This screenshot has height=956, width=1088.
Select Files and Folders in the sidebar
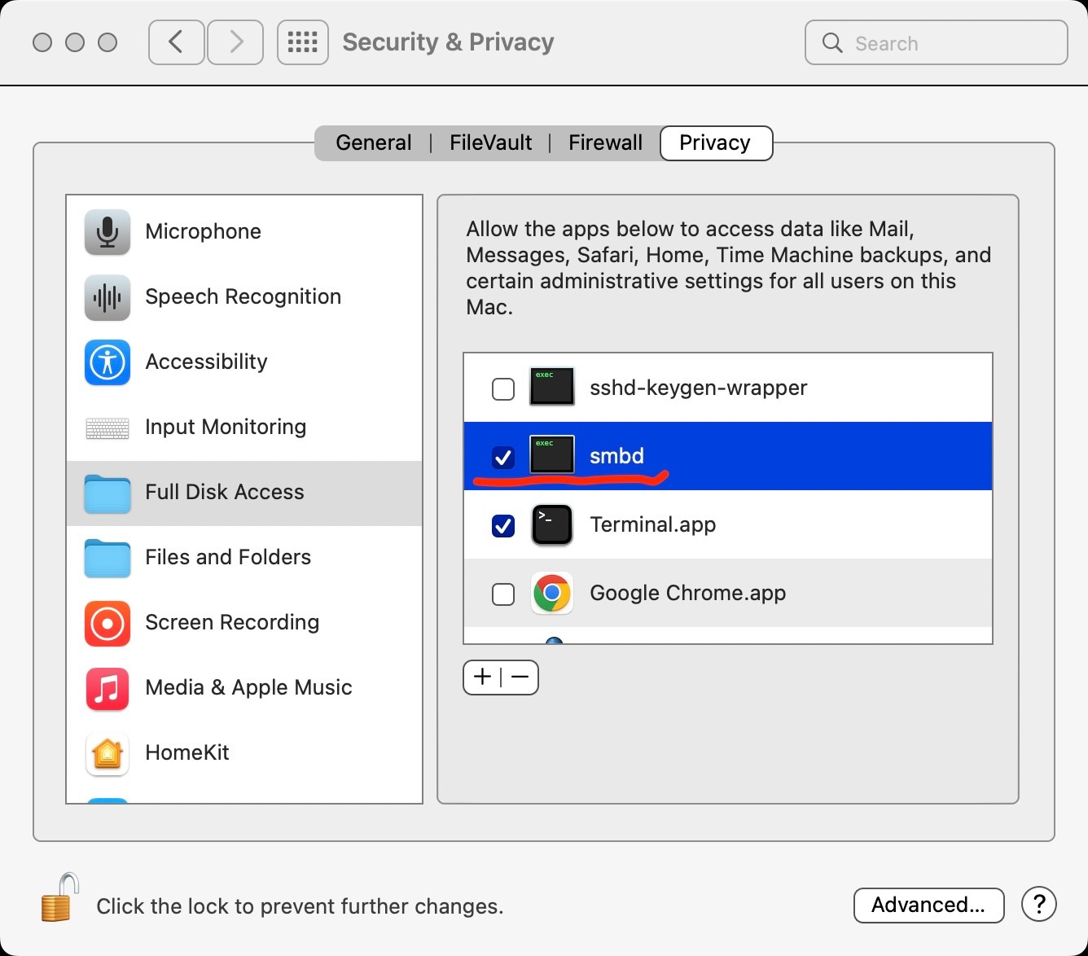click(228, 558)
